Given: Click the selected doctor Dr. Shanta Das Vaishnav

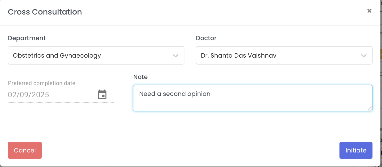Looking at the screenshot, I should tap(239, 55).
